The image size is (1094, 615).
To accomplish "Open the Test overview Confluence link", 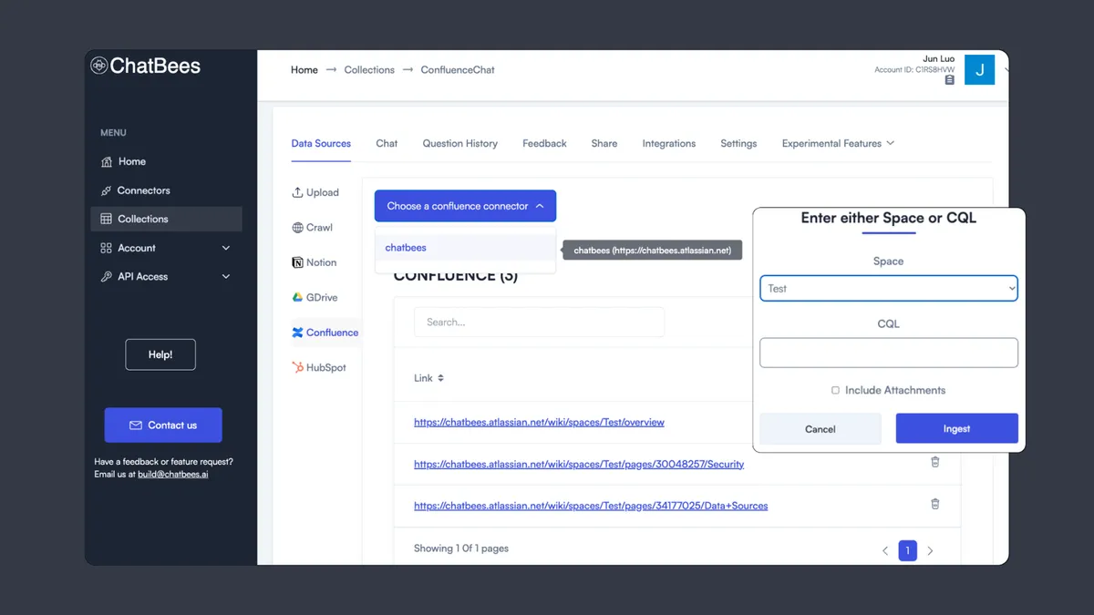I will (539, 423).
